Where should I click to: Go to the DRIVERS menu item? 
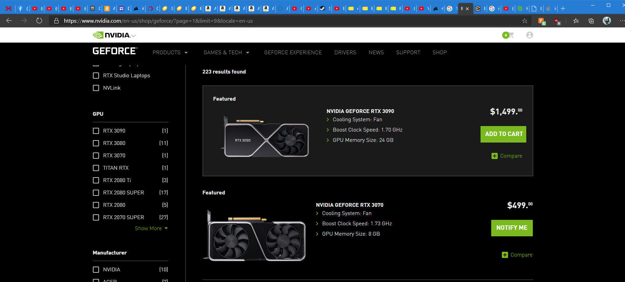pyautogui.click(x=345, y=53)
